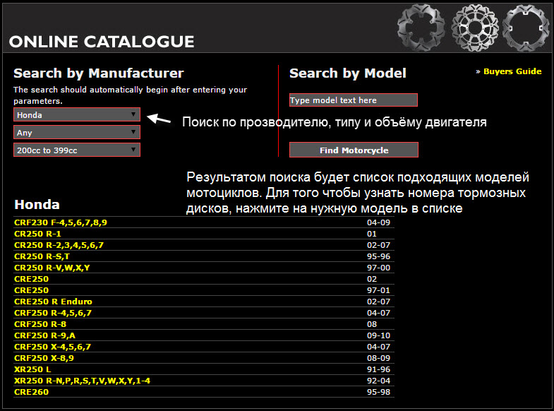Open the XR250 R-N,P,R,S,T,V,W,X,Y,1-4 entry
Viewport: 554px width, 411px height.
tap(82, 381)
